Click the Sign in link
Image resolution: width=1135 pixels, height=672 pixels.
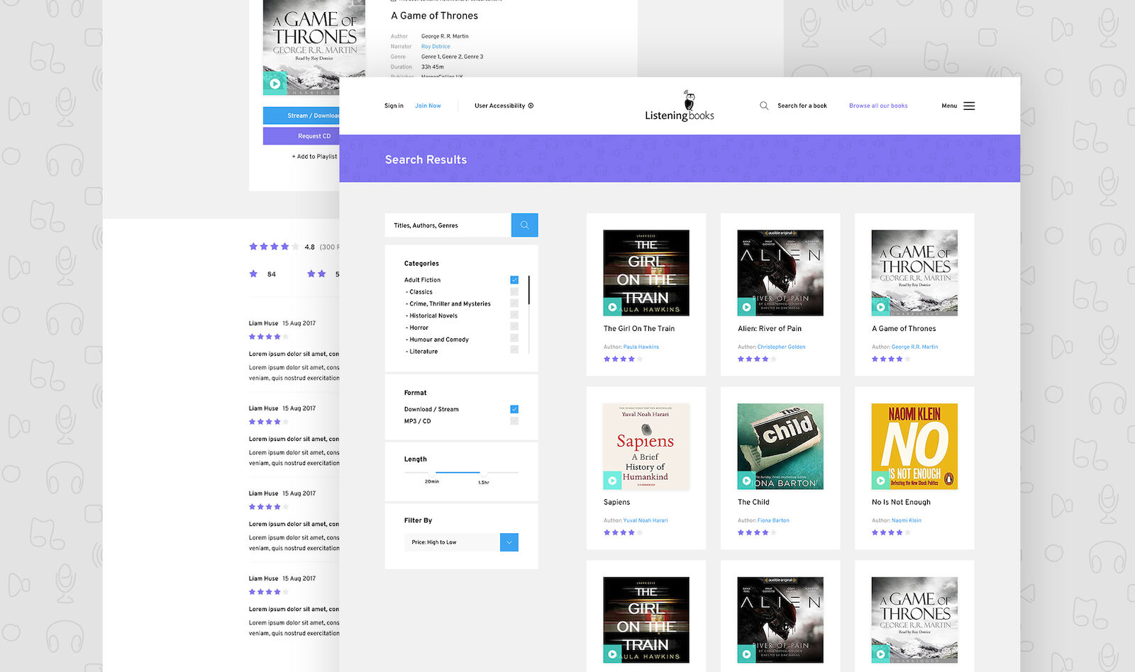click(394, 106)
